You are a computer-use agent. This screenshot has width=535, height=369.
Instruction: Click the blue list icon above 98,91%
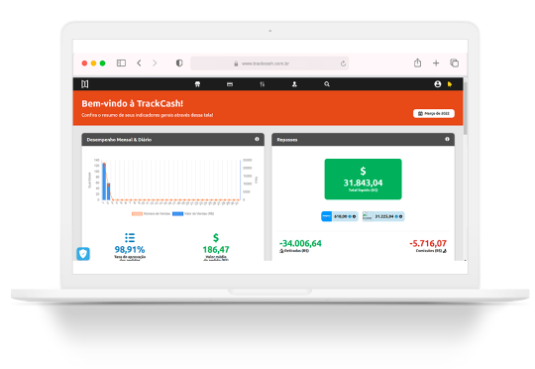point(130,238)
